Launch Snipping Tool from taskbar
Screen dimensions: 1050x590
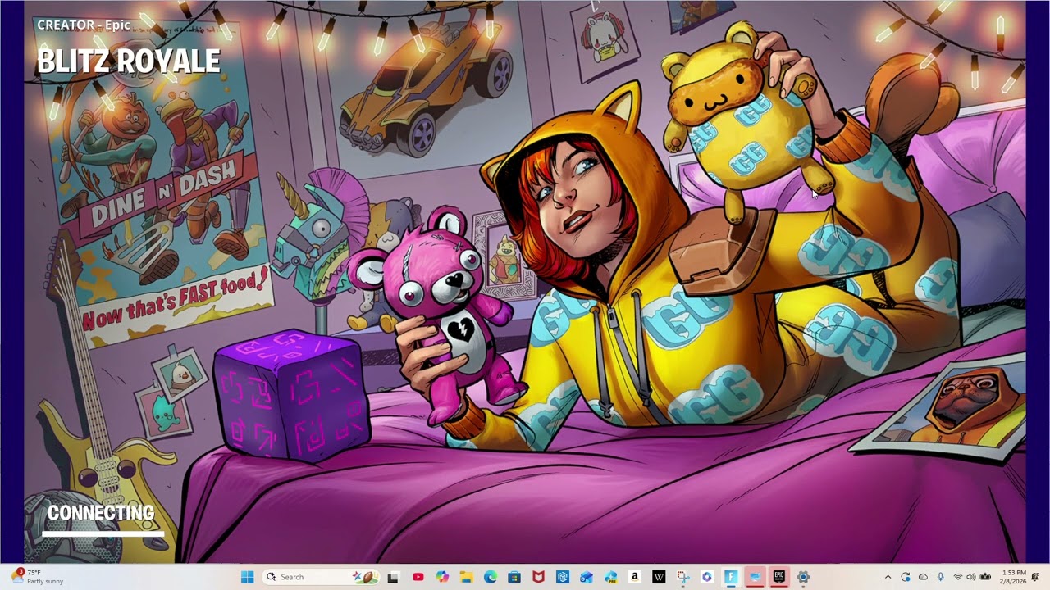click(682, 577)
